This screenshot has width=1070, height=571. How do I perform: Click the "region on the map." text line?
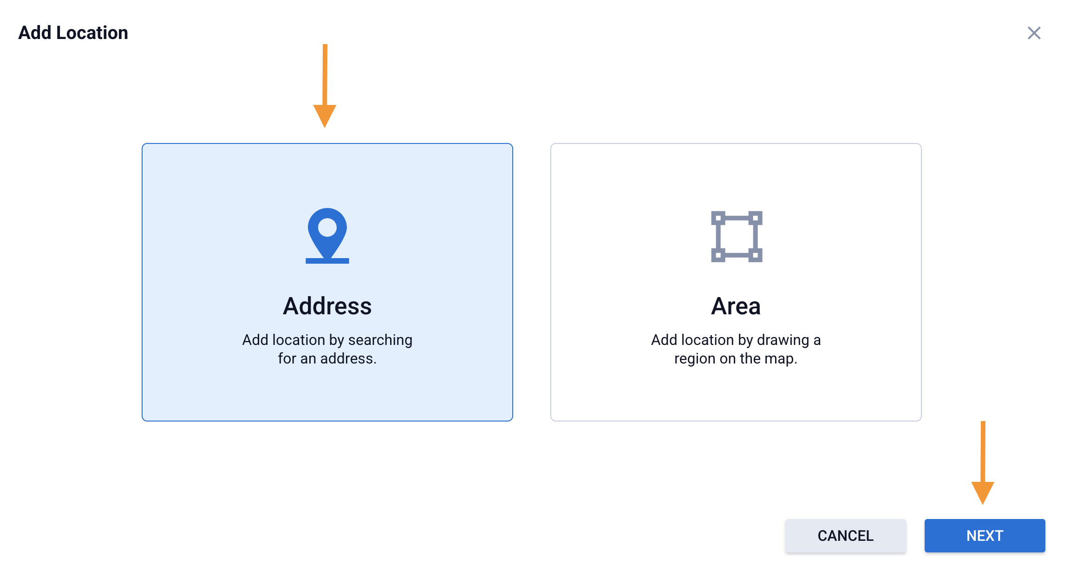tap(736, 358)
